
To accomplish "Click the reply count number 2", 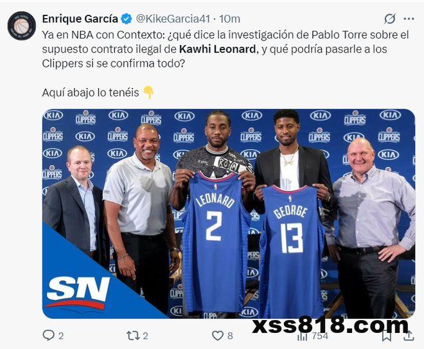I will point(61,336).
